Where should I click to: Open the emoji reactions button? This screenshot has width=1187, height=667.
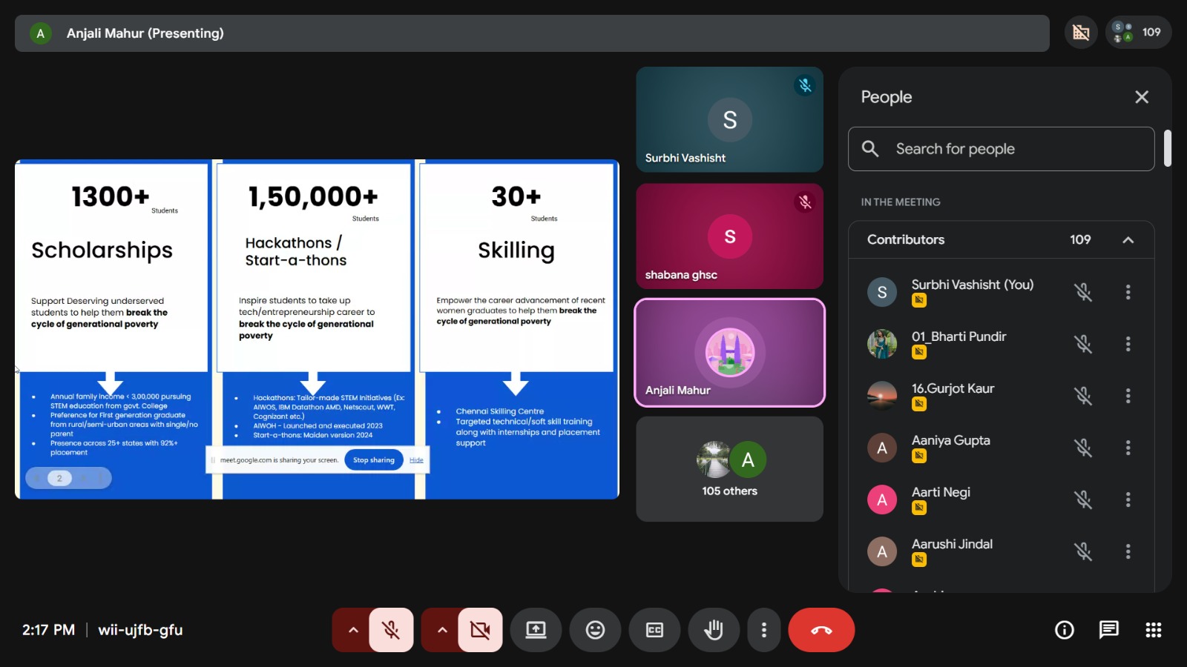pyautogui.click(x=595, y=630)
